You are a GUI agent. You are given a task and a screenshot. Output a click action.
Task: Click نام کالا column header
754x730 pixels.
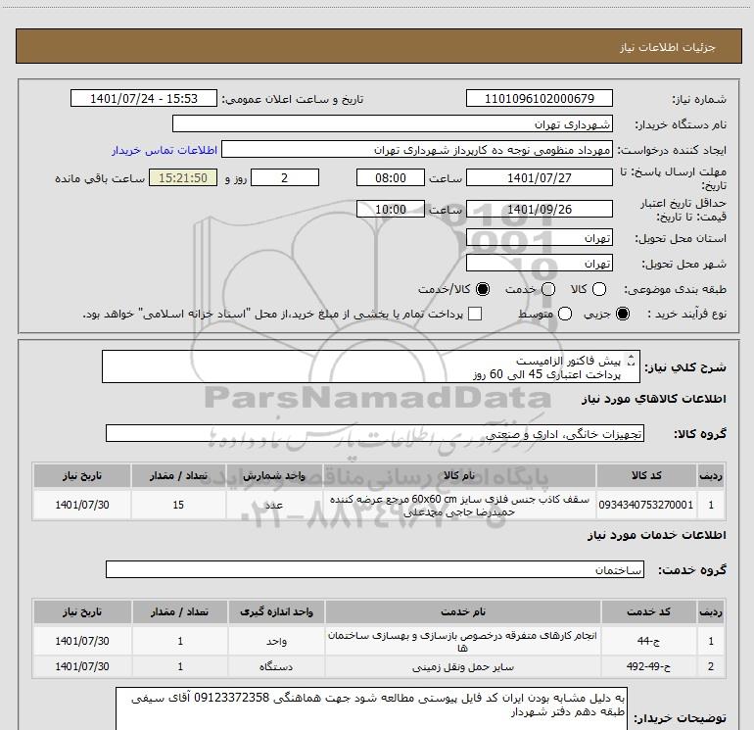tap(459, 475)
